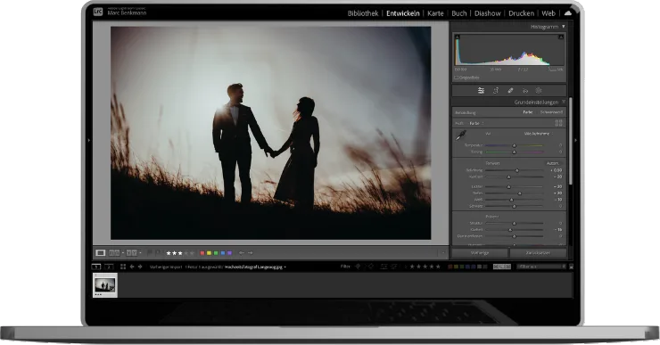Apply the blue color label
Screen dimensions: 660x345
pos(223,253)
